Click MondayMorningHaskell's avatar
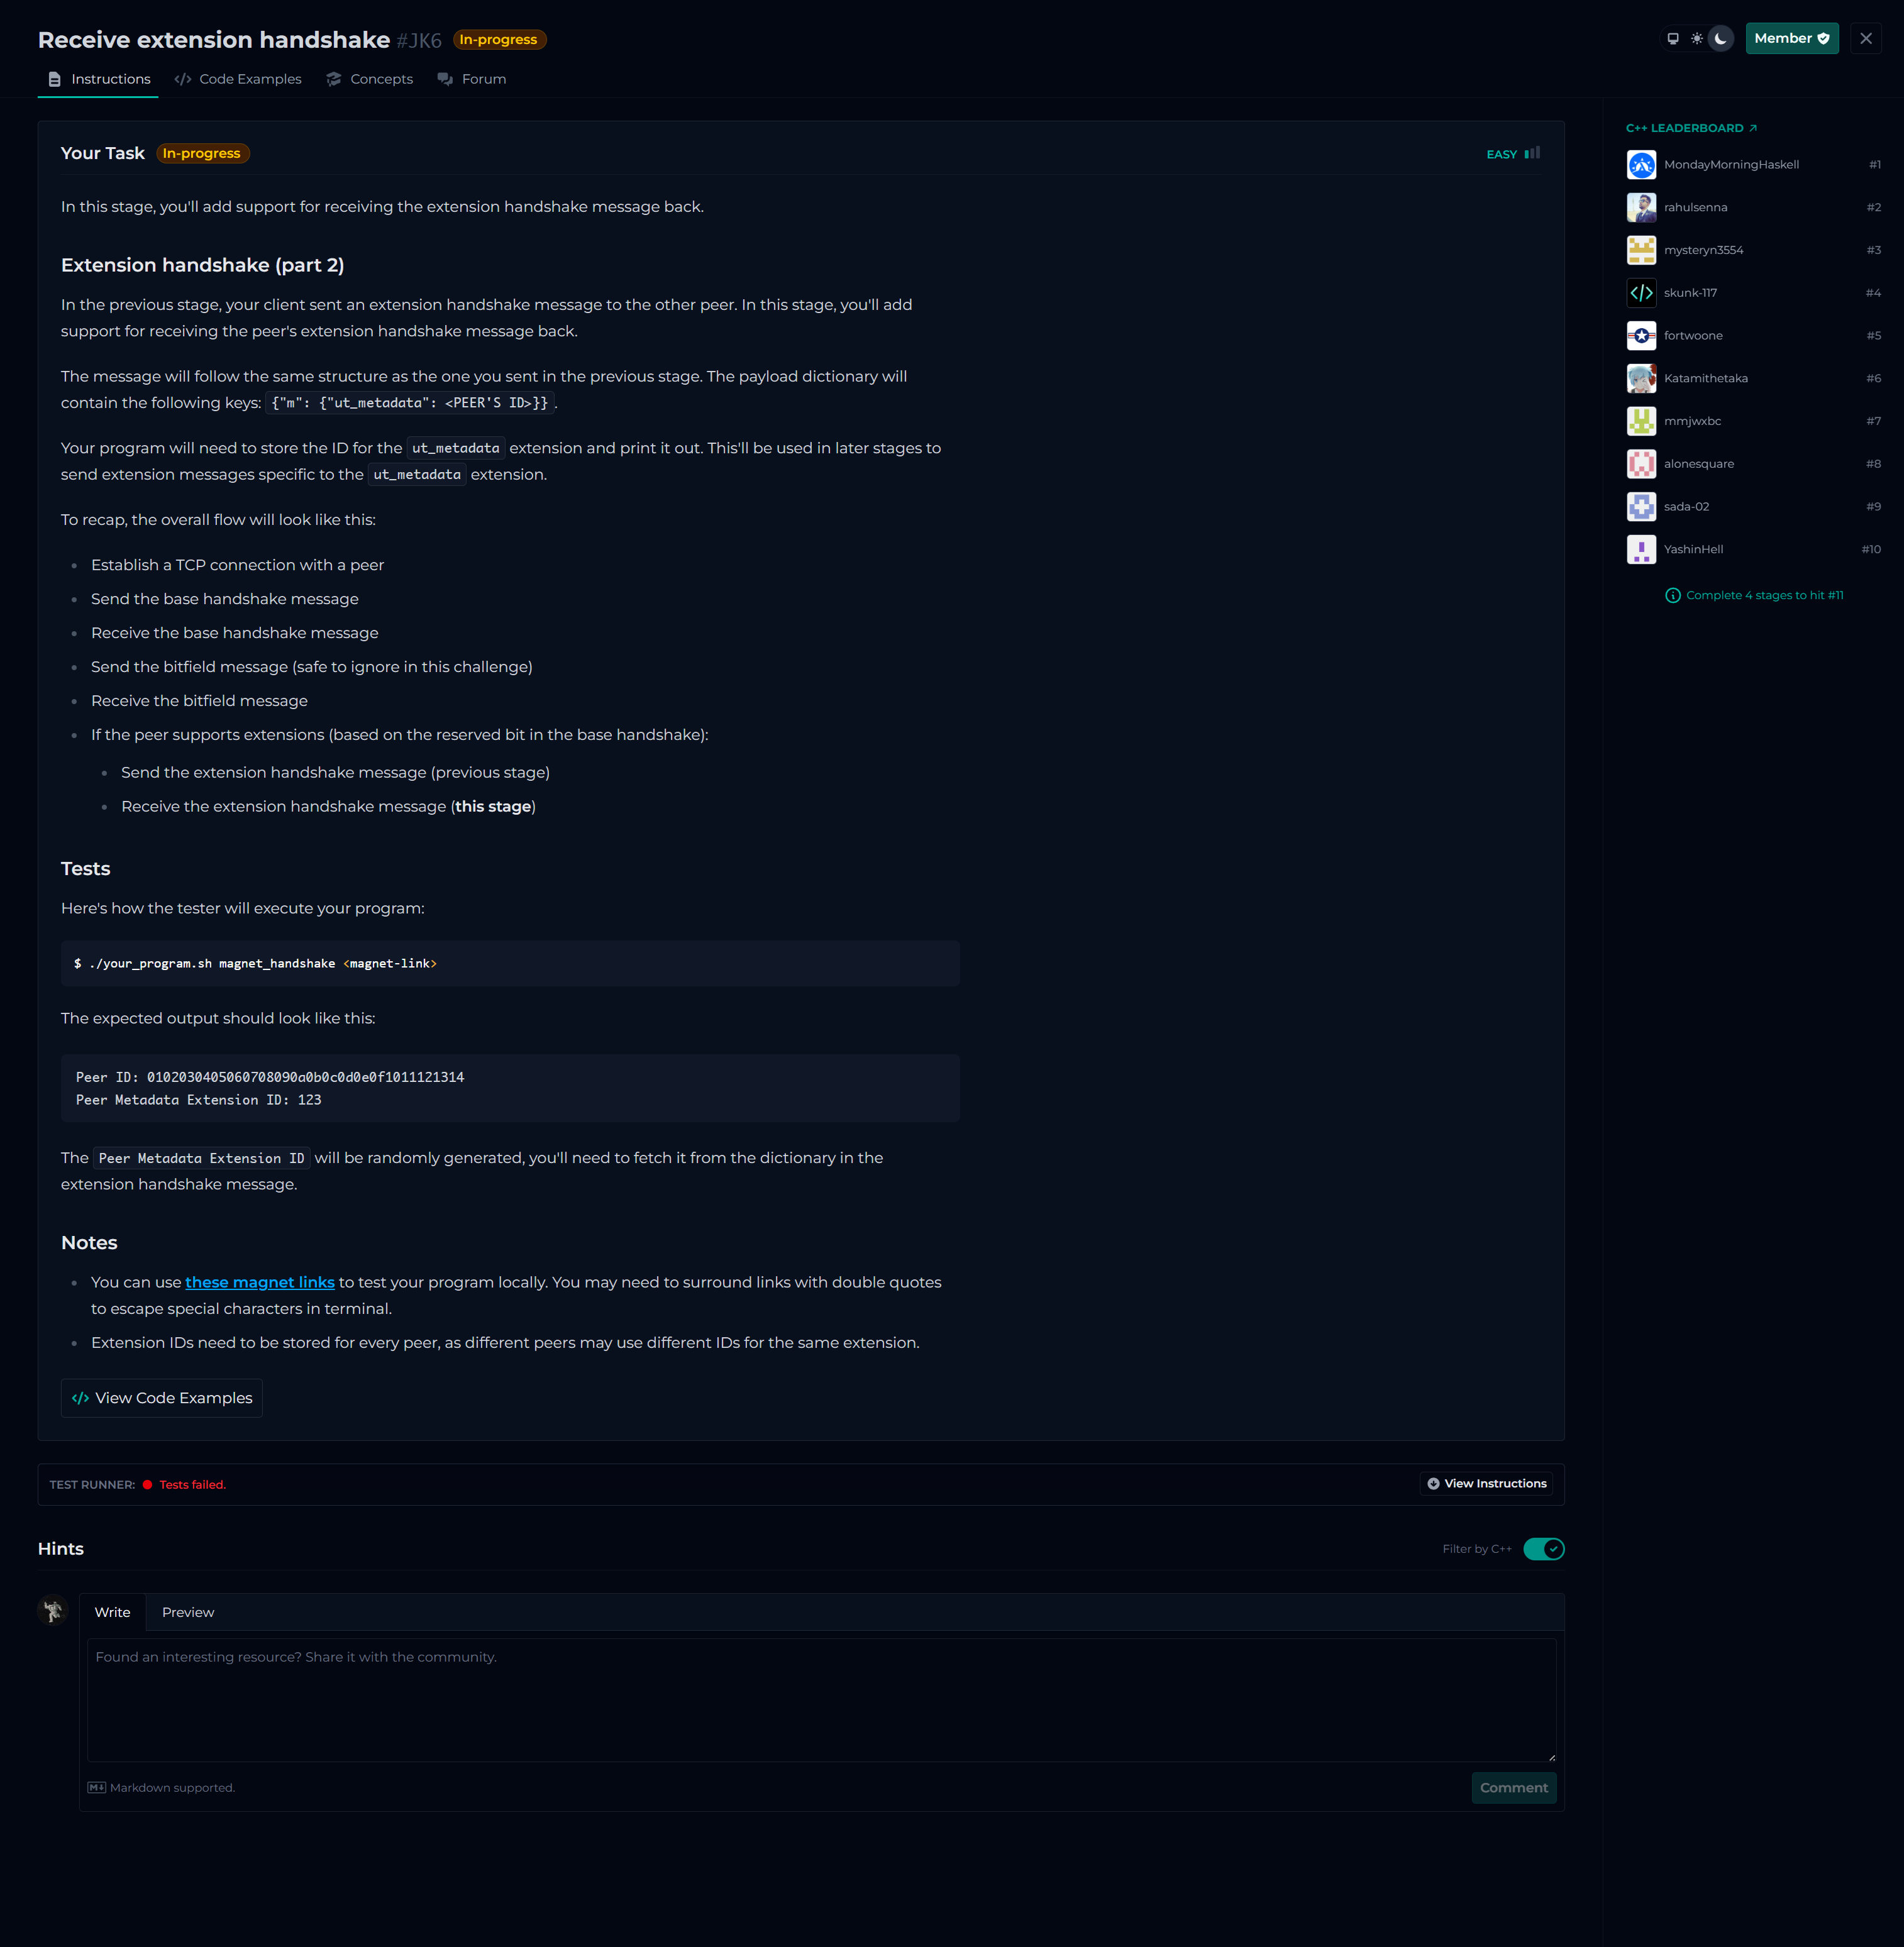This screenshot has height=1947, width=1904. point(1641,165)
